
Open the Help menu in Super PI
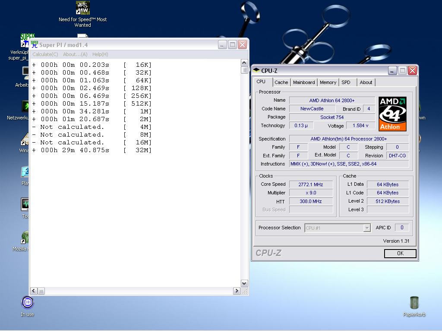(x=100, y=54)
